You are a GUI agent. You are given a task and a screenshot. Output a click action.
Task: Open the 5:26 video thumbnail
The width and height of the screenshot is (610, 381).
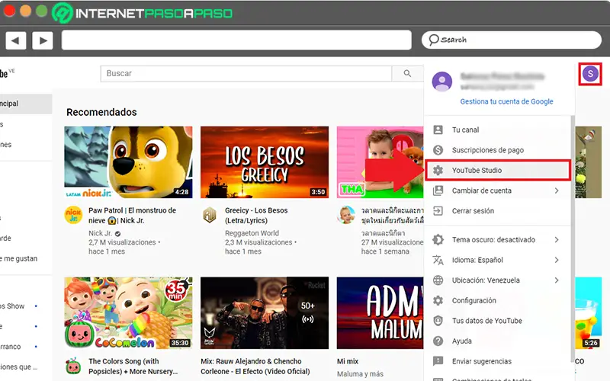[x=588, y=313]
